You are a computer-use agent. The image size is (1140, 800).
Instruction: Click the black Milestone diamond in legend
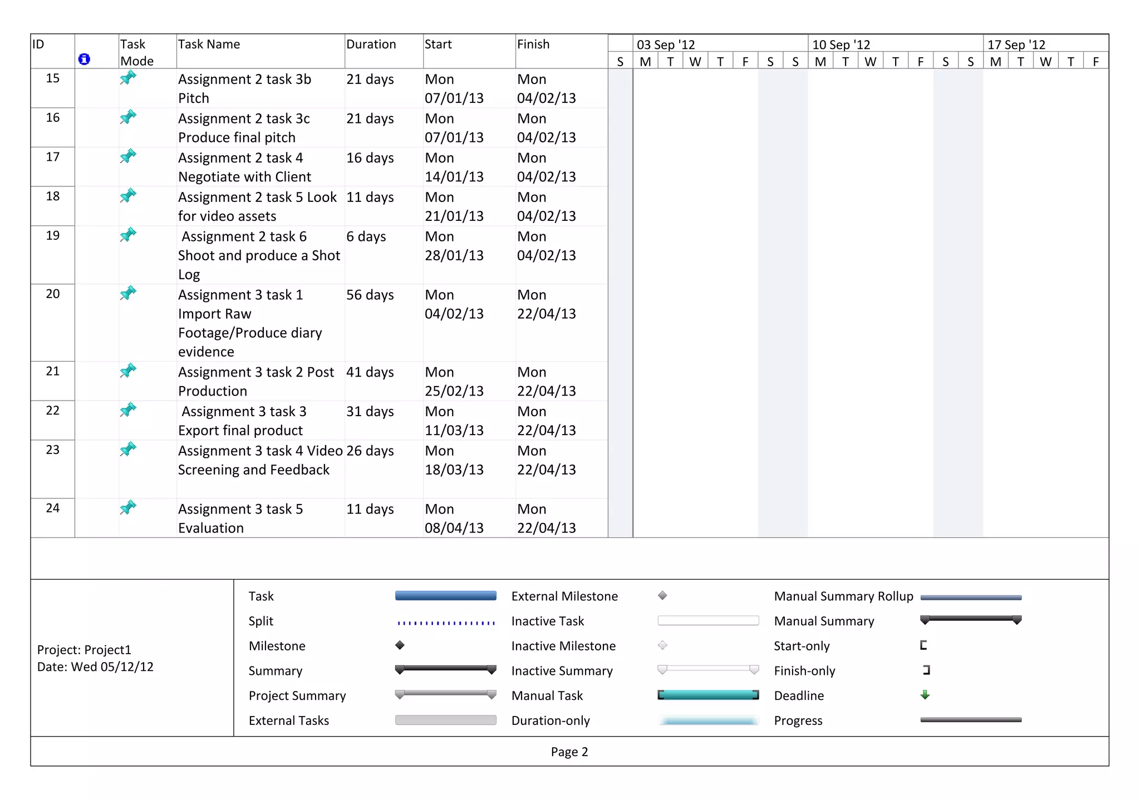point(400,645)
